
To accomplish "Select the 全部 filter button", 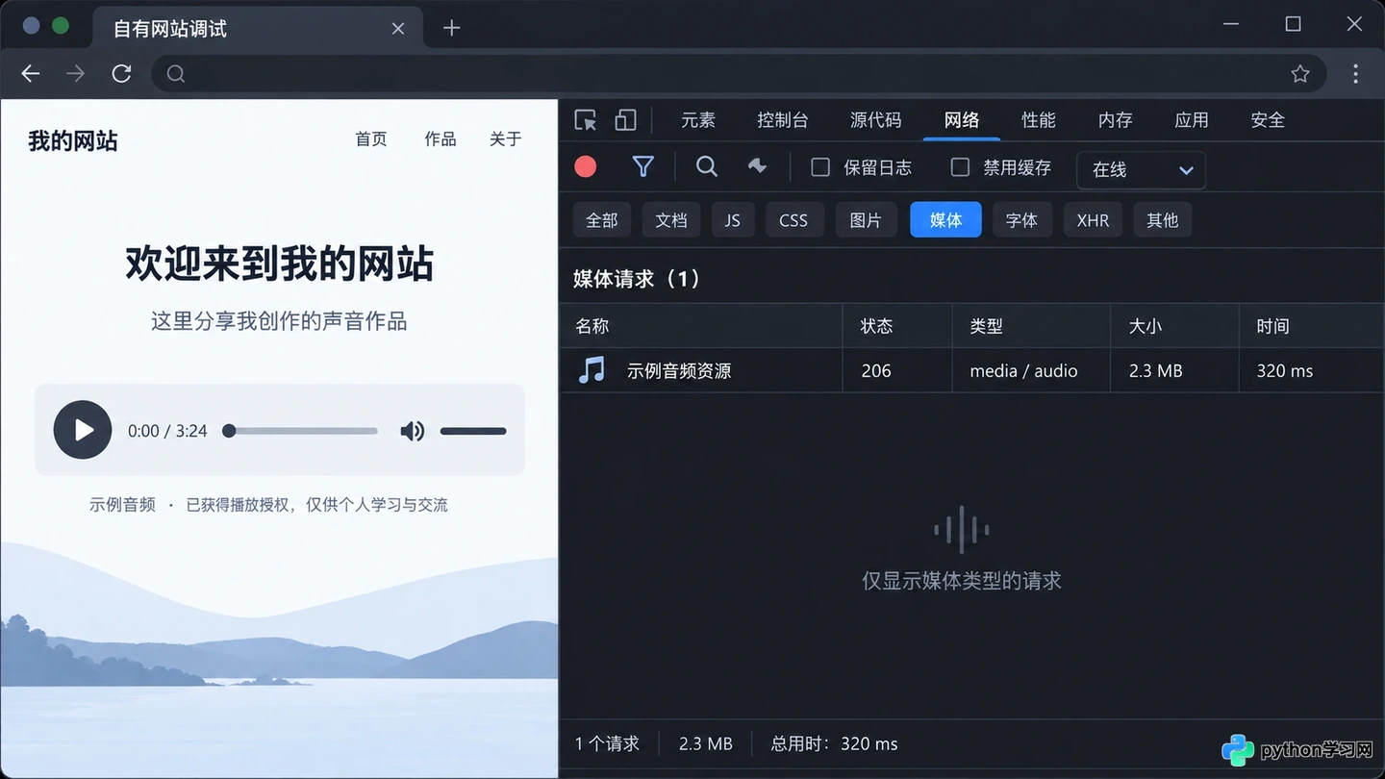I will (x=602, y=220).
